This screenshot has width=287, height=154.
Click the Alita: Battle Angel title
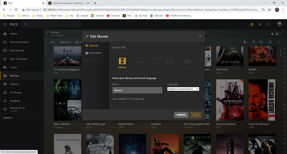[x=96, y=124]
